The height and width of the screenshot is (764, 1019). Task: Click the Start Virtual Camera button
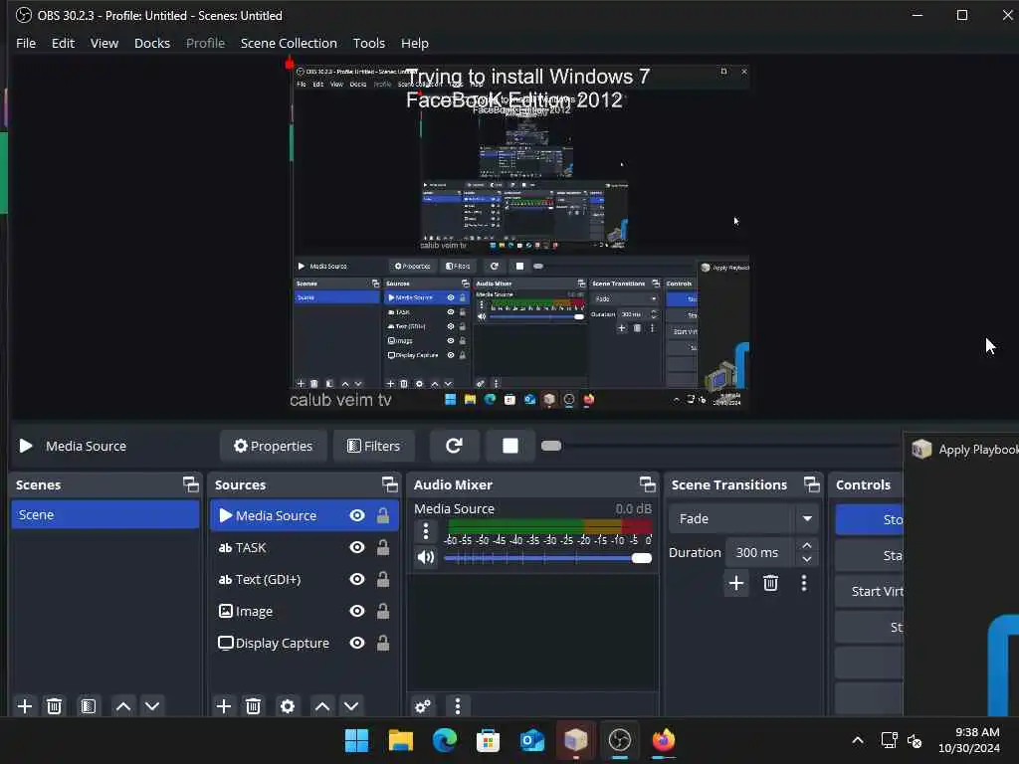870,591
